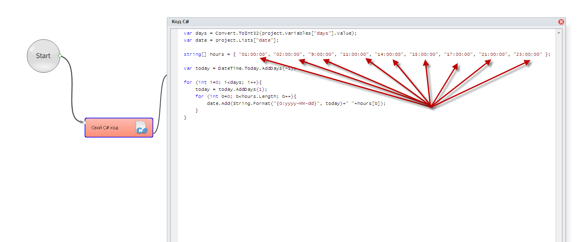
Task: Place cursor on "15:00:00" string
Action: (424, 54)
